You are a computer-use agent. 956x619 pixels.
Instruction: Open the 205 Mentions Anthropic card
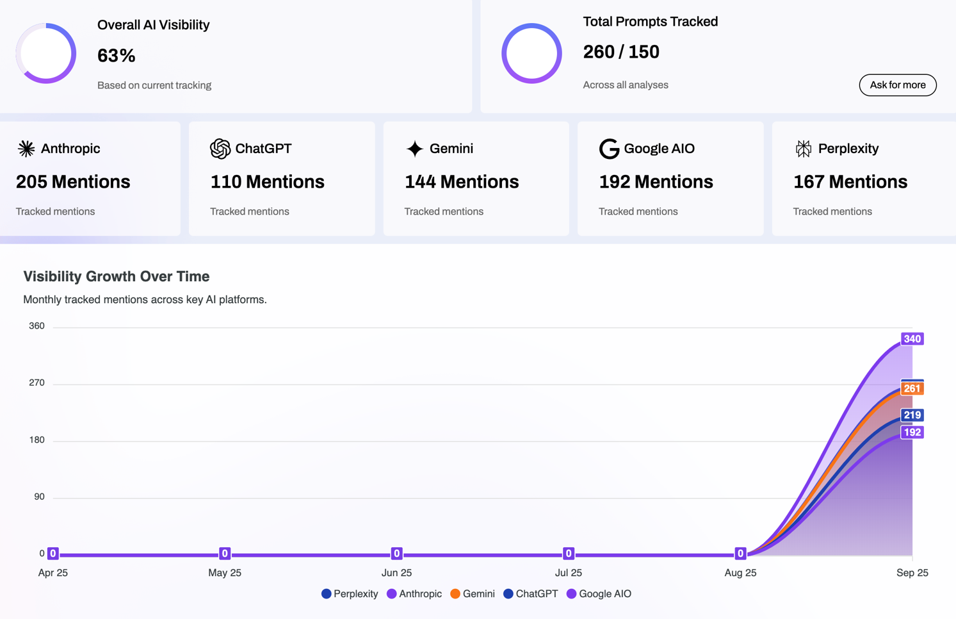pos(90,179)
